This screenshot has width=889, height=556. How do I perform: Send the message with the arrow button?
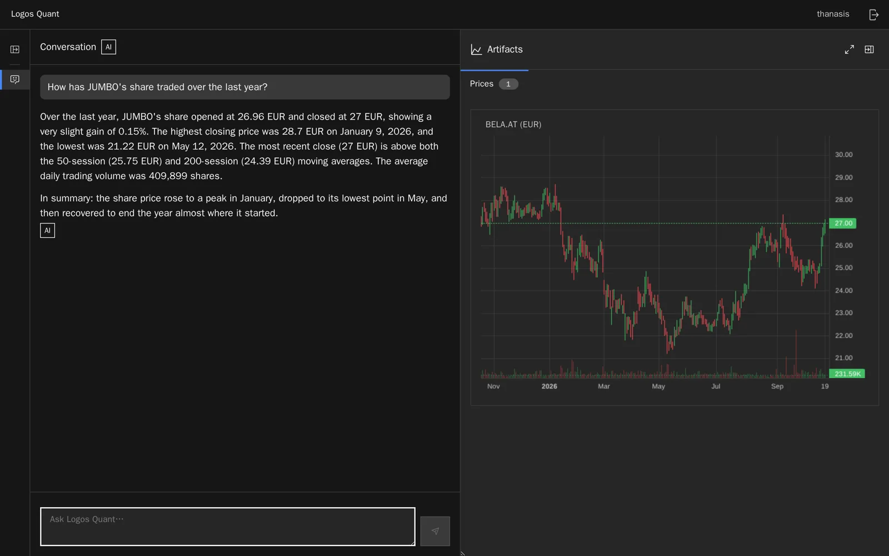[435, 531]
